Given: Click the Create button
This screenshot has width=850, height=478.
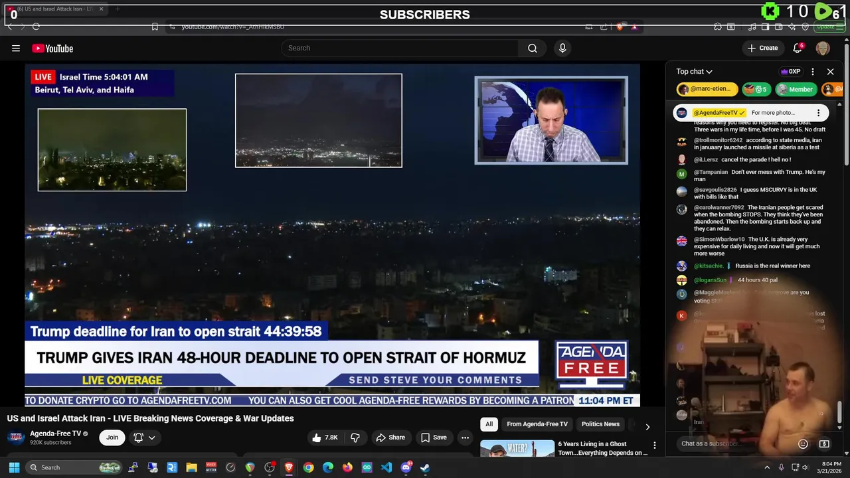Looking at the screenshot, I should [762, 48].
